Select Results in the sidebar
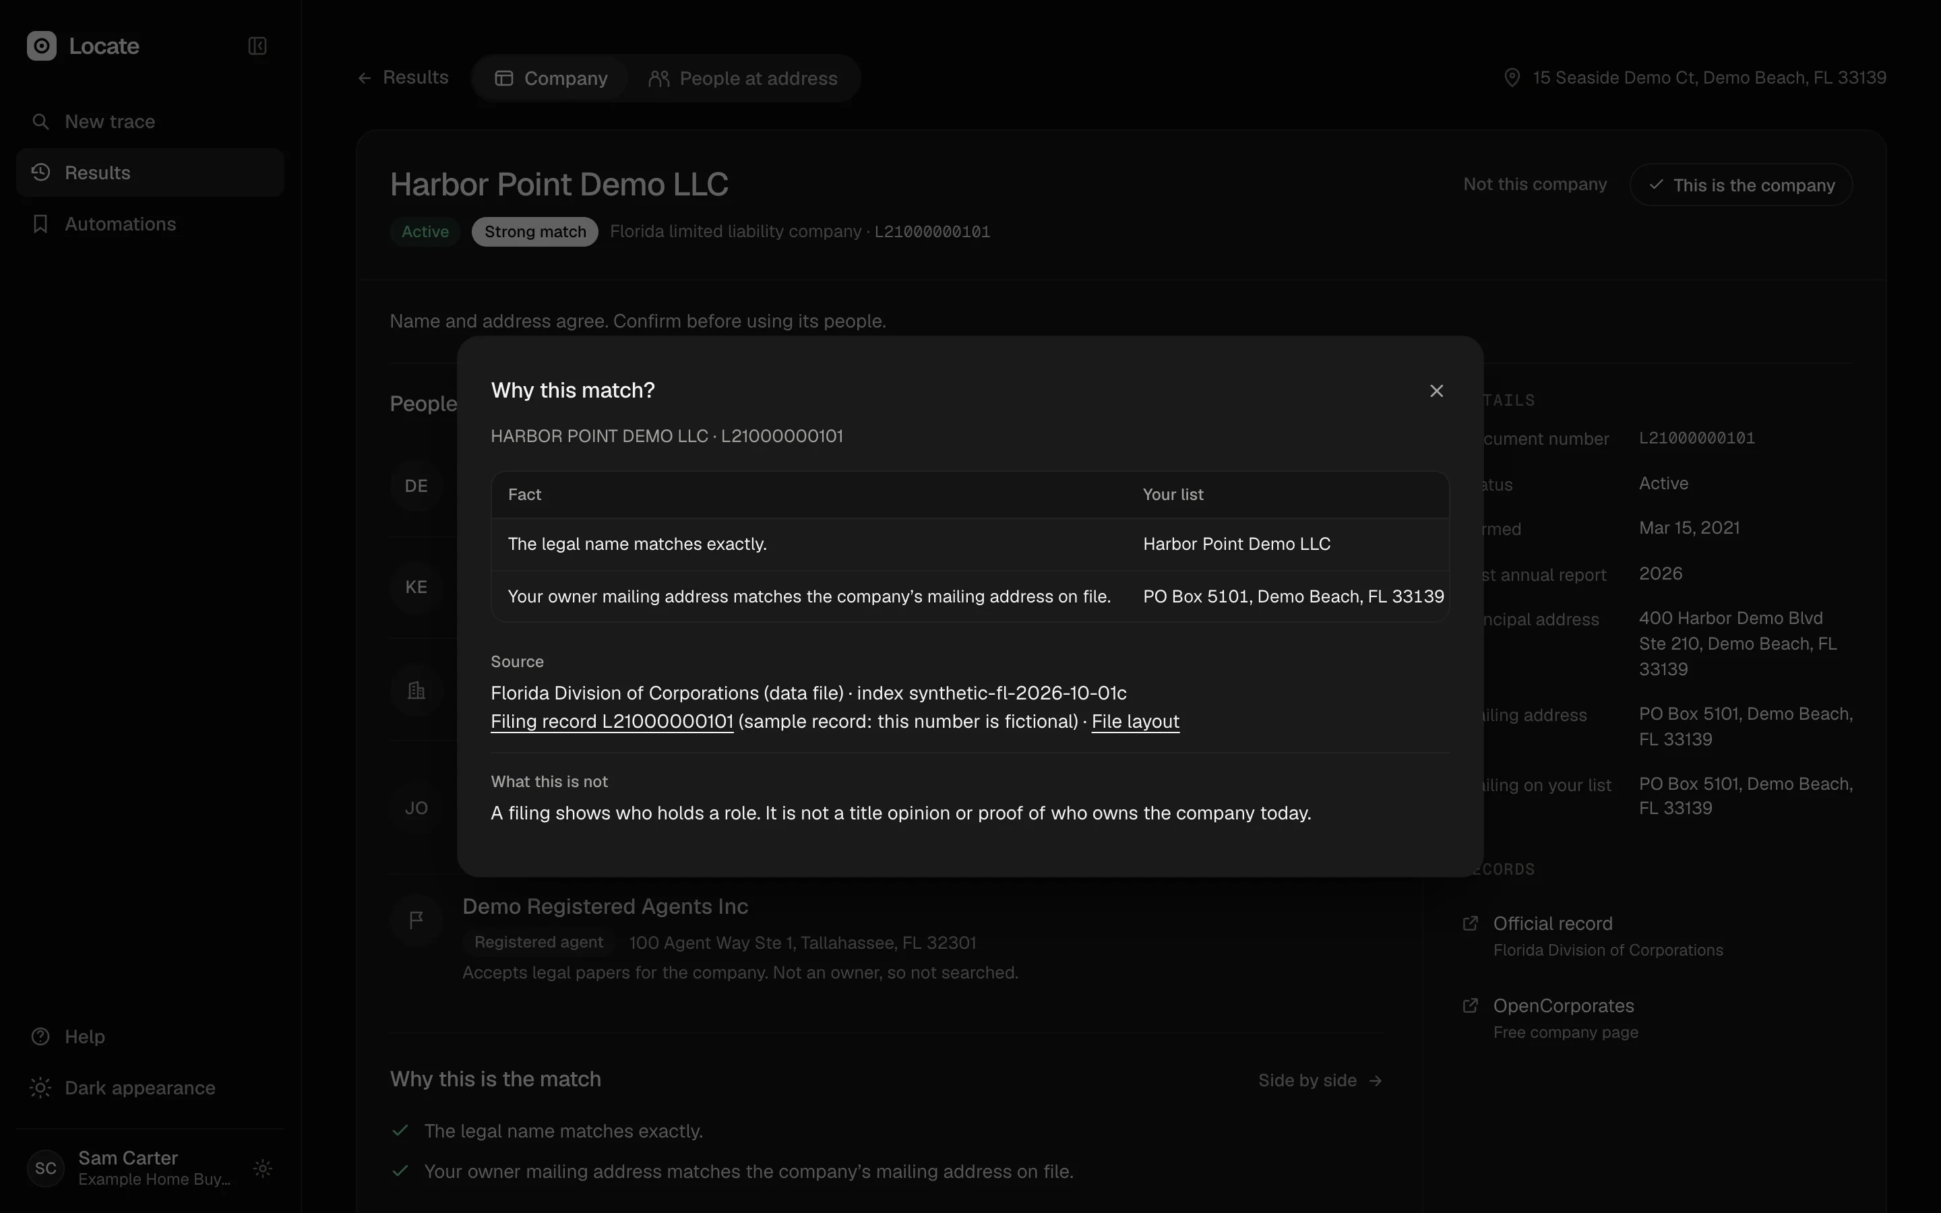Viewport: 1941px width, 1213px height. 150,173
